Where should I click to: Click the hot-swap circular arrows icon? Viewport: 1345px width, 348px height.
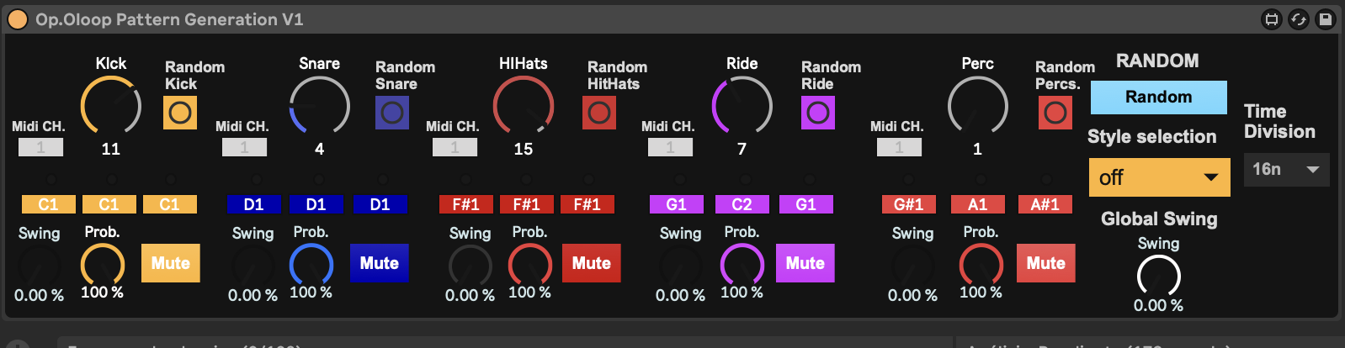click(x=1299, y=19)
